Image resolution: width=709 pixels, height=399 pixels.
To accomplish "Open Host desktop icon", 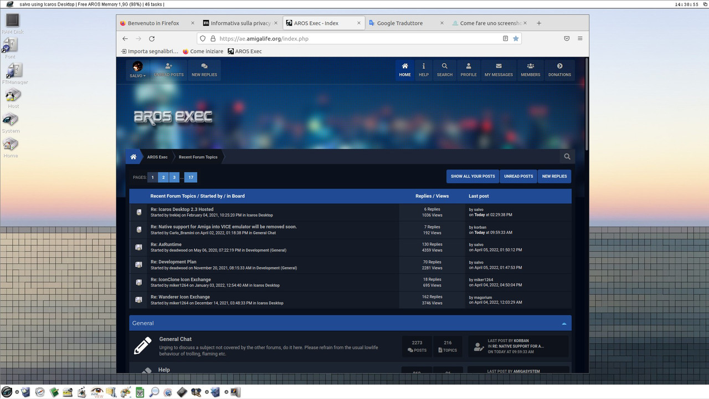I will (13, 99).
